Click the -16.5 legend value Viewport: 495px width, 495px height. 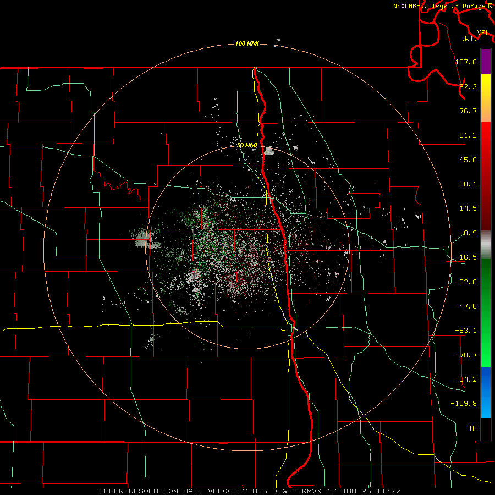(466, 257)
